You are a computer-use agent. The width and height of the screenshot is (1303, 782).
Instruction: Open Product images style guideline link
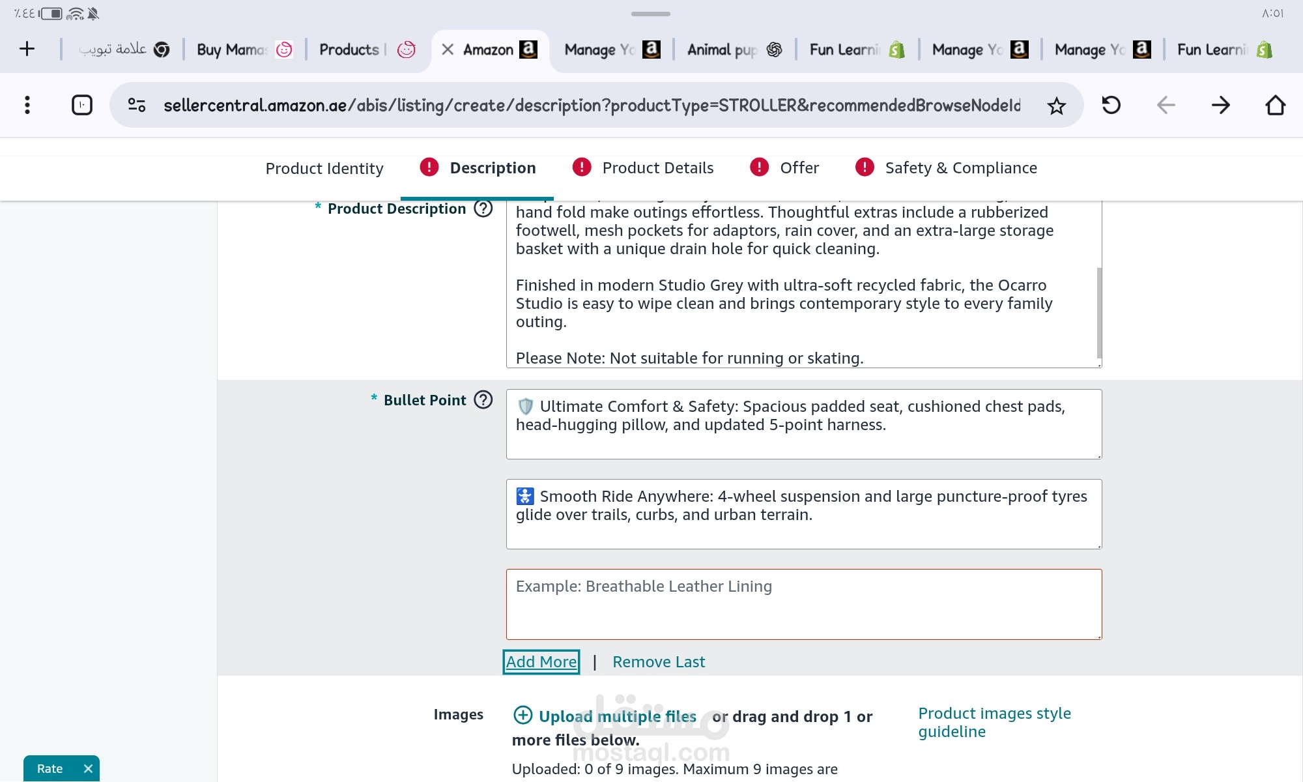tap(994, 722)
